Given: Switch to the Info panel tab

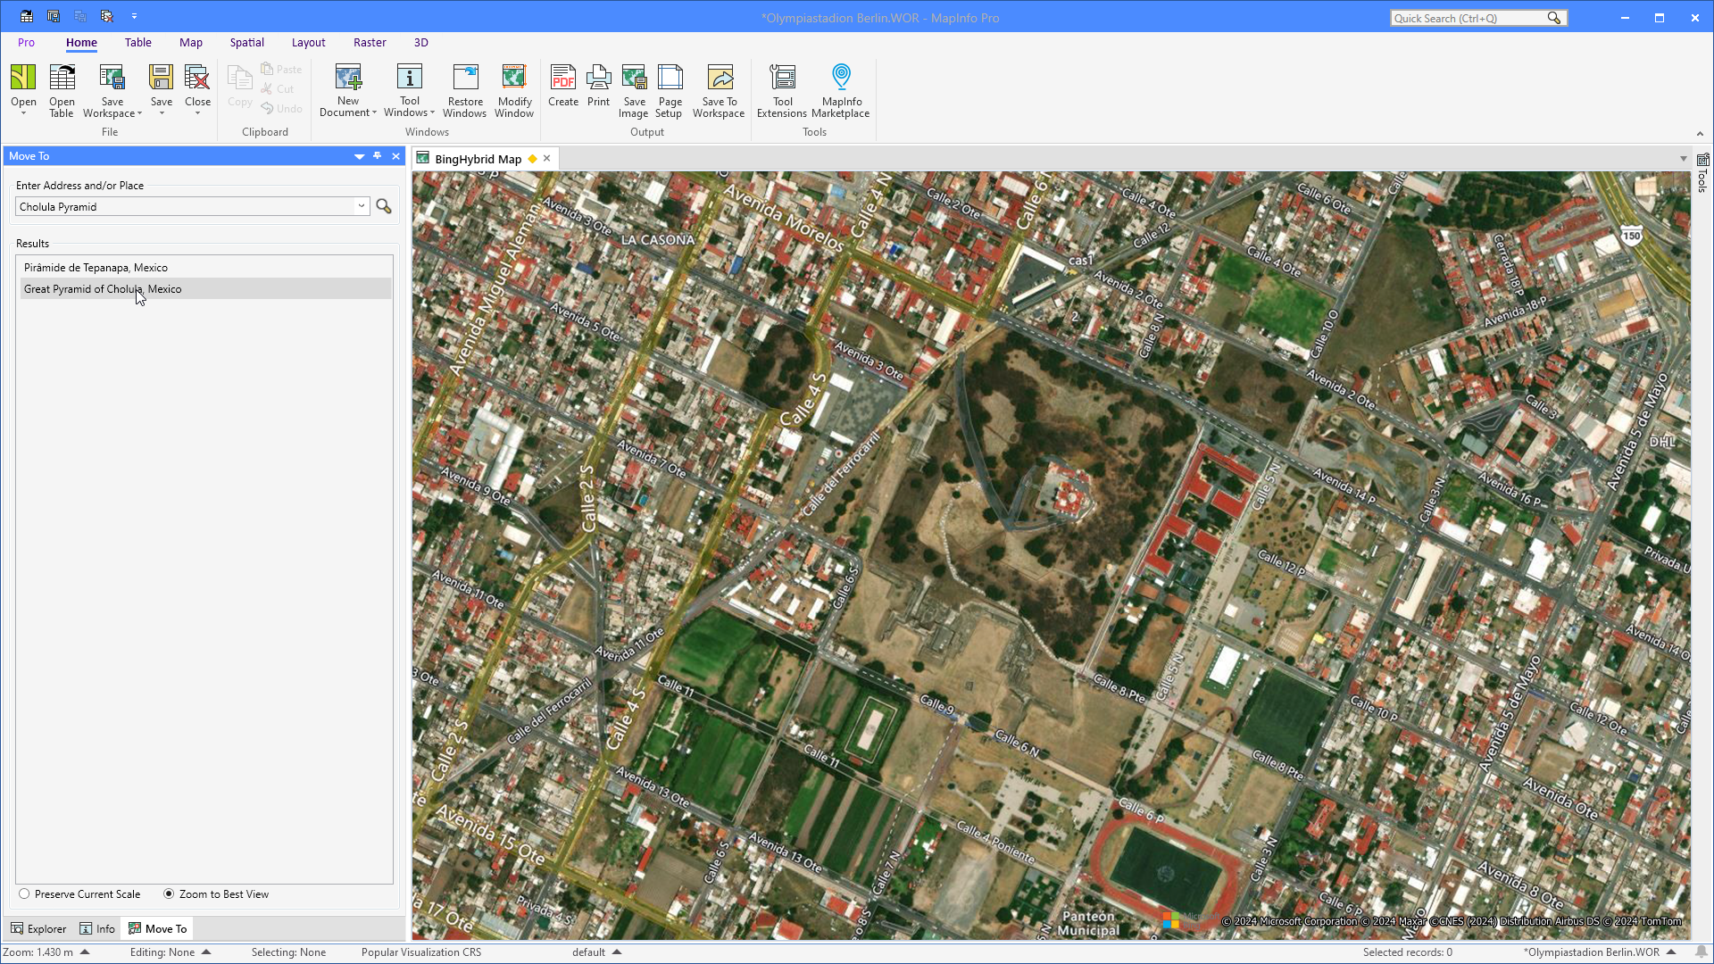Looking at the screenshot, I should point(97,928).
